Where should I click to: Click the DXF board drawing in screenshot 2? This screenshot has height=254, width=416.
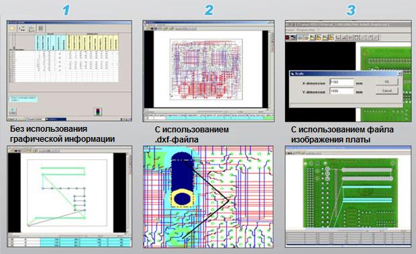206,69
